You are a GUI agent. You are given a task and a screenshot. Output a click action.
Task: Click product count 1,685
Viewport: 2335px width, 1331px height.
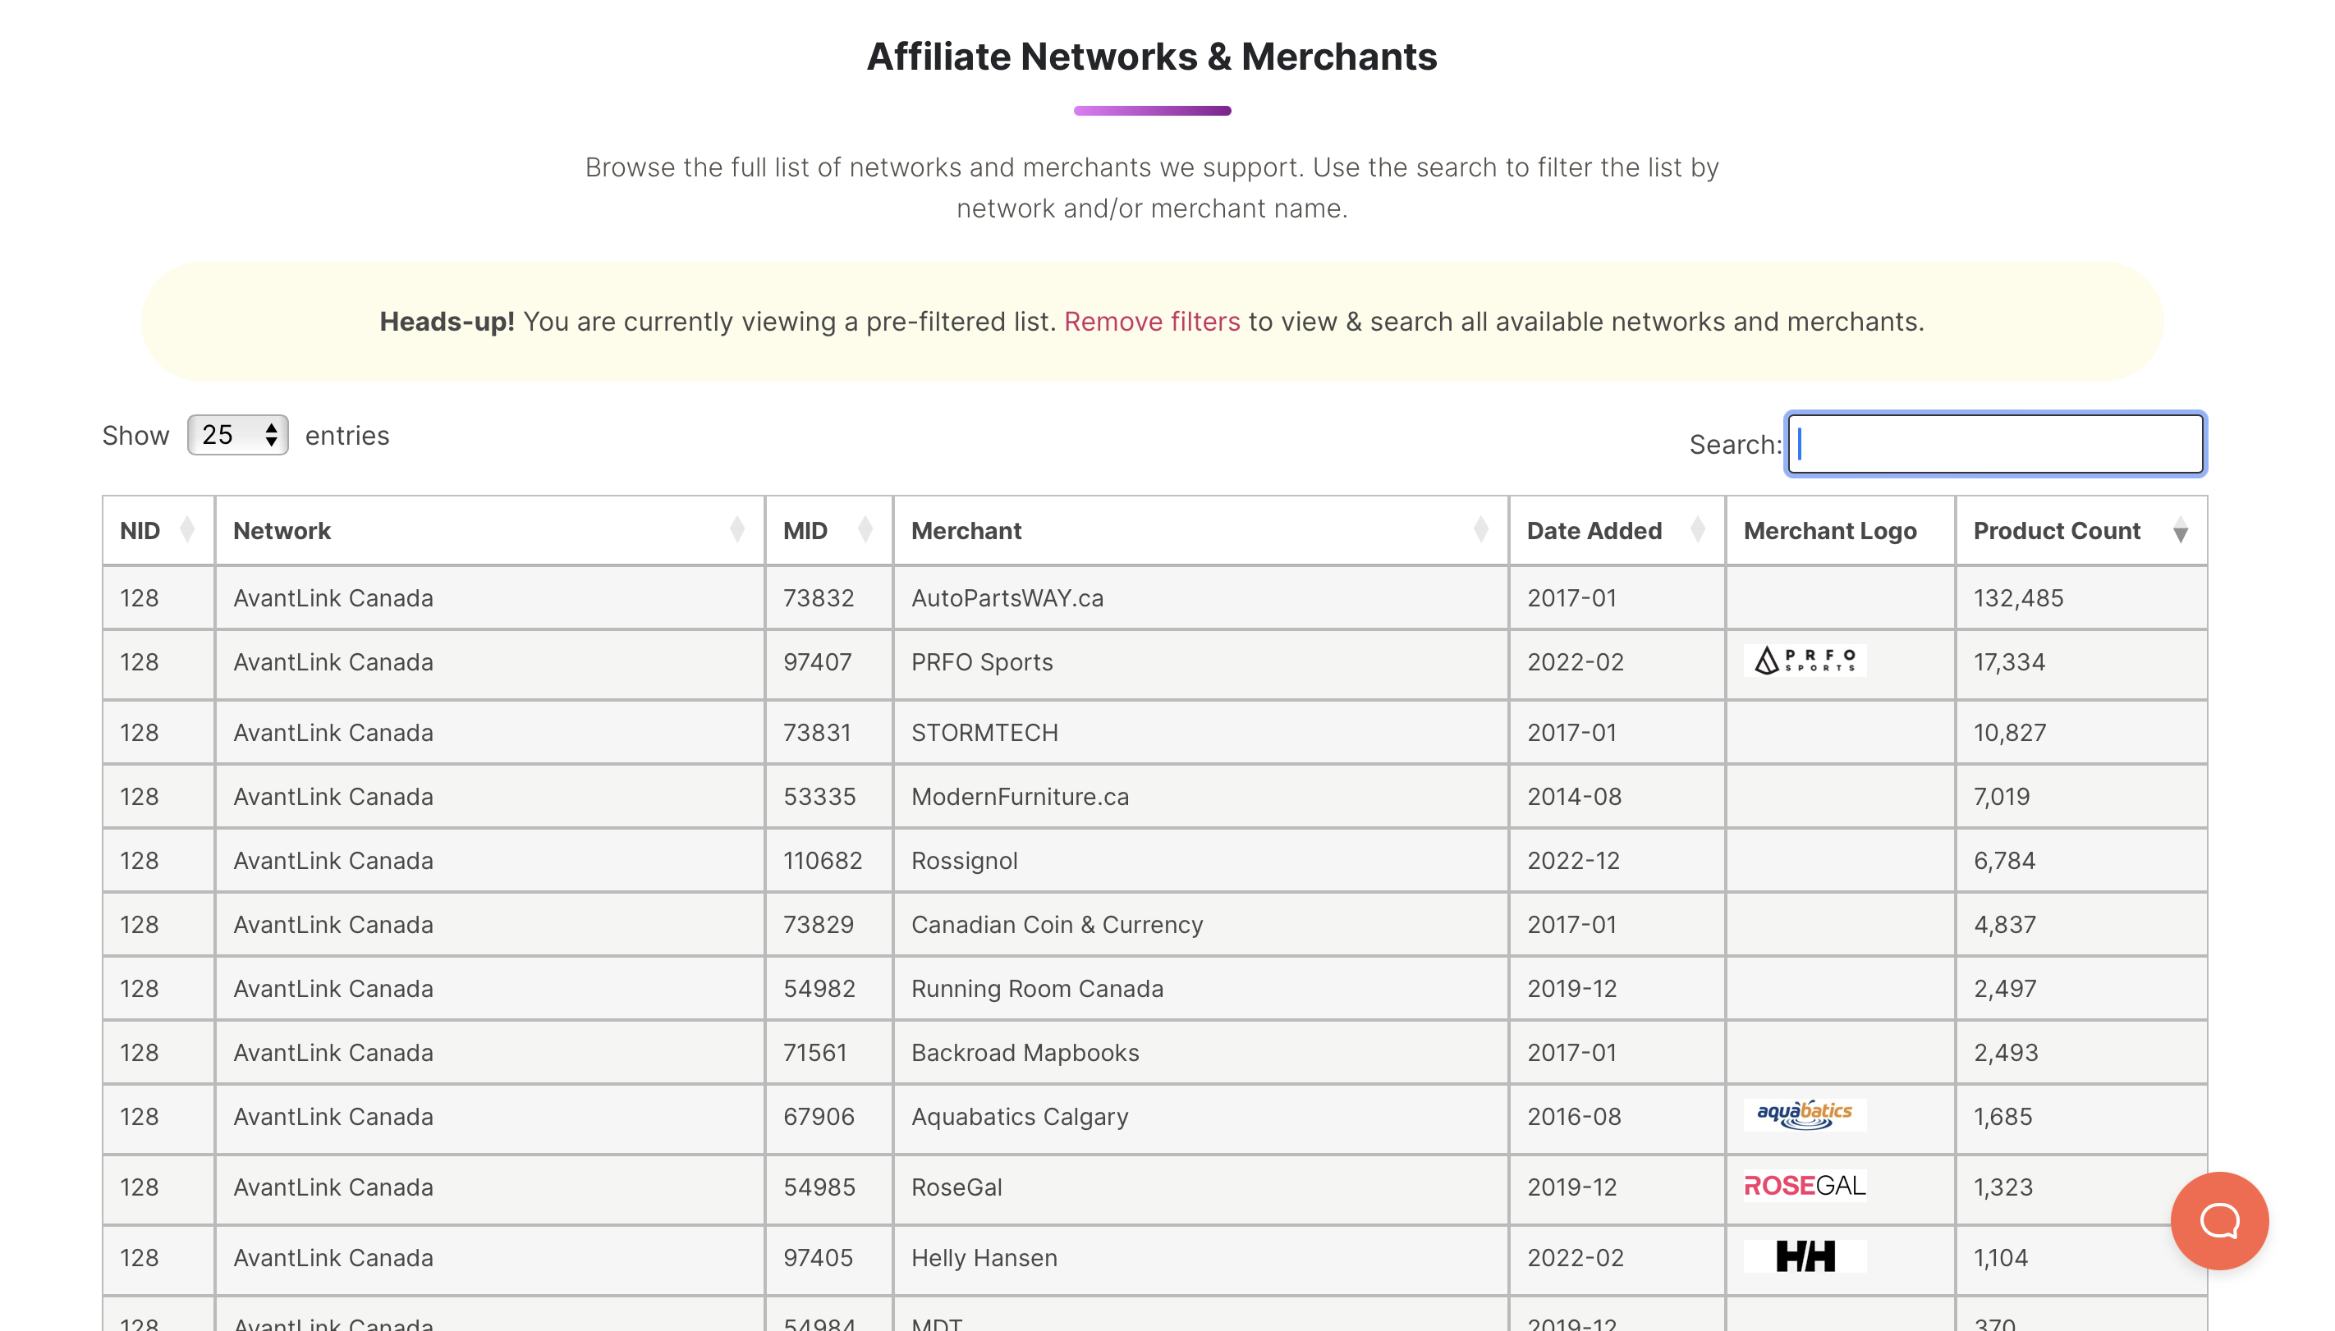2002,1116
